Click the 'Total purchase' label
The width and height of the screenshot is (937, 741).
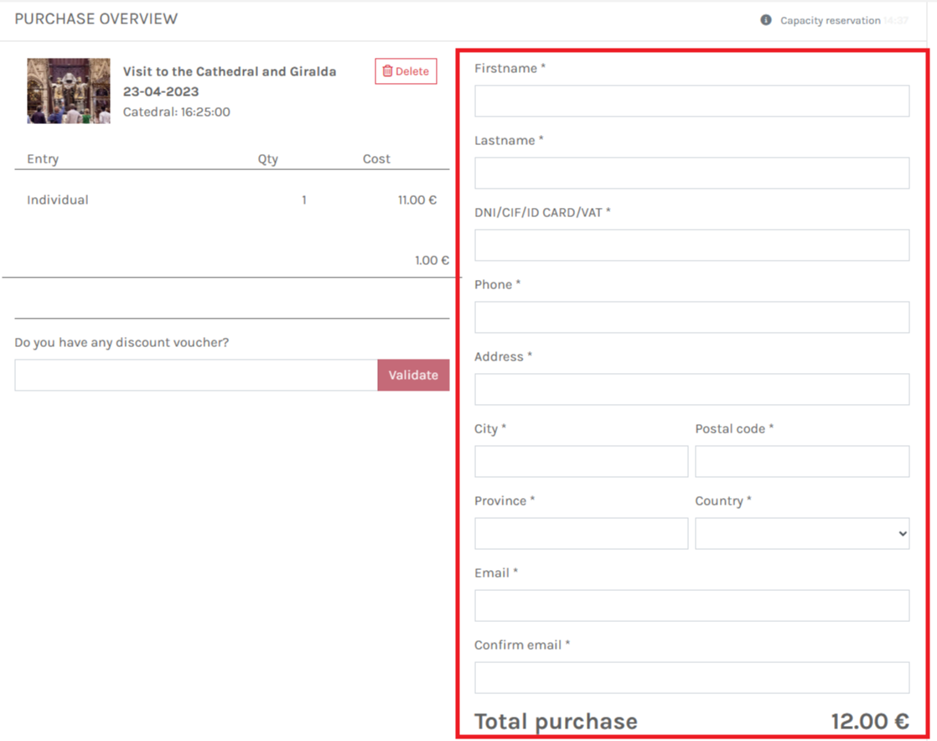(556, 721)
